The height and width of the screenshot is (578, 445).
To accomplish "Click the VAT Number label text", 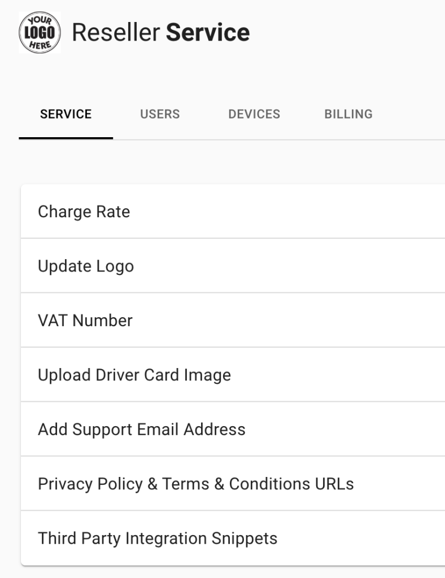I will click(x=85, y=320).
